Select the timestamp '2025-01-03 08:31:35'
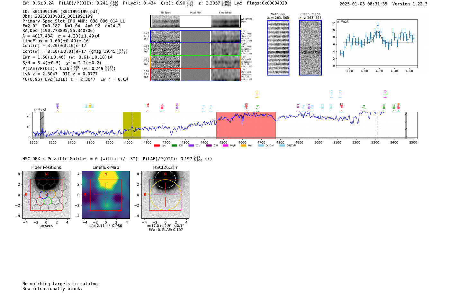This screenshot has height=306, width=450. point(364,4)
